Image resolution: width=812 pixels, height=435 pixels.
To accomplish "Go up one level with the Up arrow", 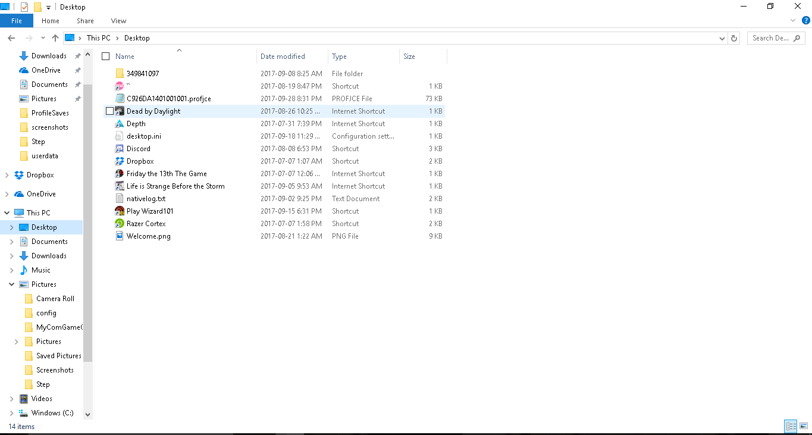I will pos(55,38).
